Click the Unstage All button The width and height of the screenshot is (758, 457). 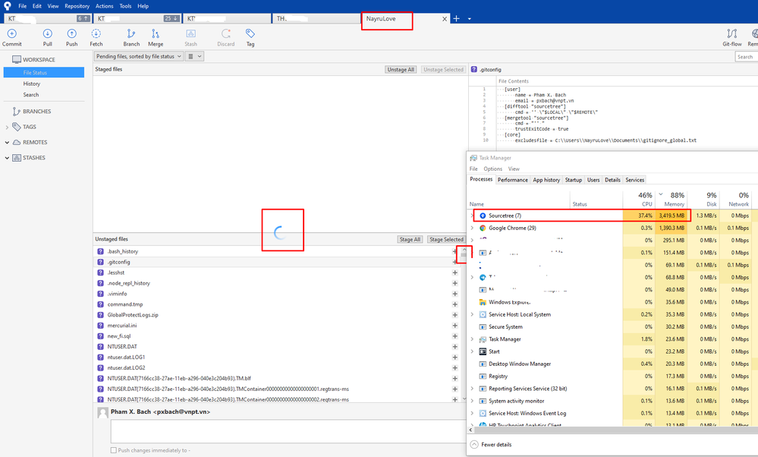(x=401, y=70)
